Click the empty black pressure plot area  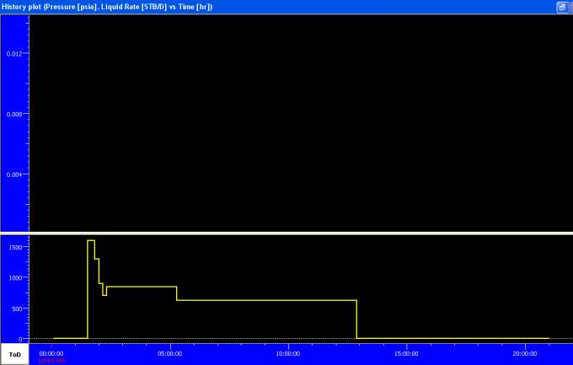[295, 118]
